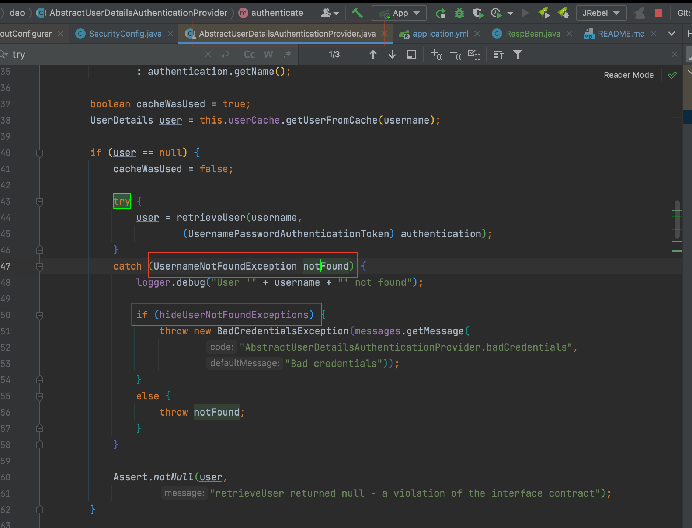This screenshot has height=528, width=692.
Task: Open the App run configuration dropdown
Action: coord(399,13)
